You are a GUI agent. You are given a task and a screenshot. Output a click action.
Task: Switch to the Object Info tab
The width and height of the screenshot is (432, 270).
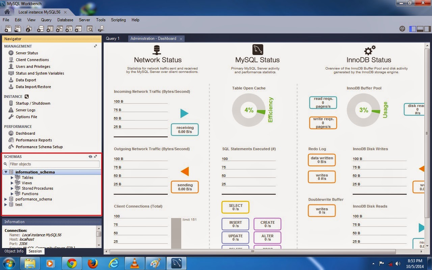14,251
